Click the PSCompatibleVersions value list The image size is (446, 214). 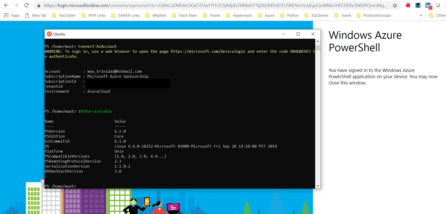point(140,156)
